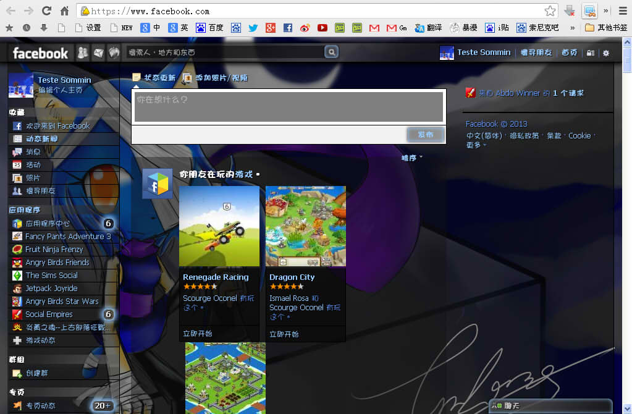This screenshot has width=632, height=414.
Task: Open the Dragon City game thumbnail
Action: click(x=306, y=226)
